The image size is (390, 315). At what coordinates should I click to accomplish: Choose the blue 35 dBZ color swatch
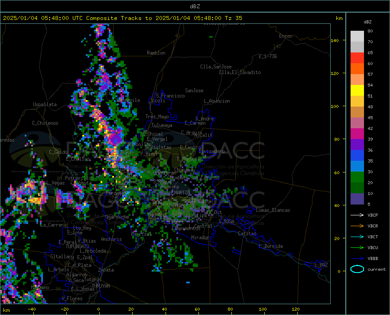point(357,156)
